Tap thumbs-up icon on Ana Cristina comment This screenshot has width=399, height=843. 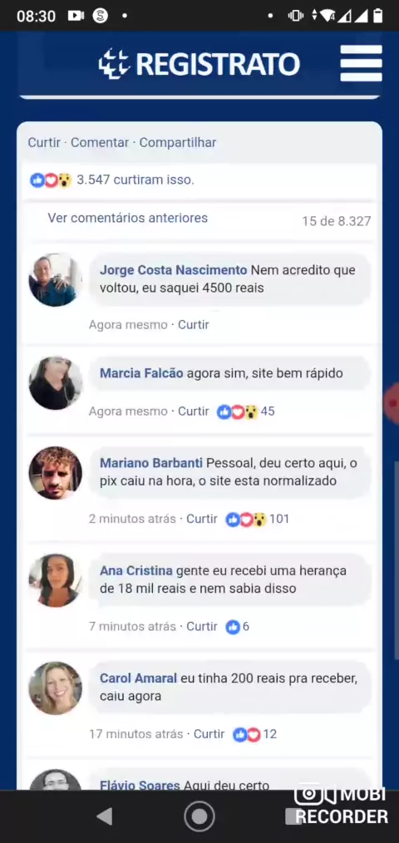[233, 627]
